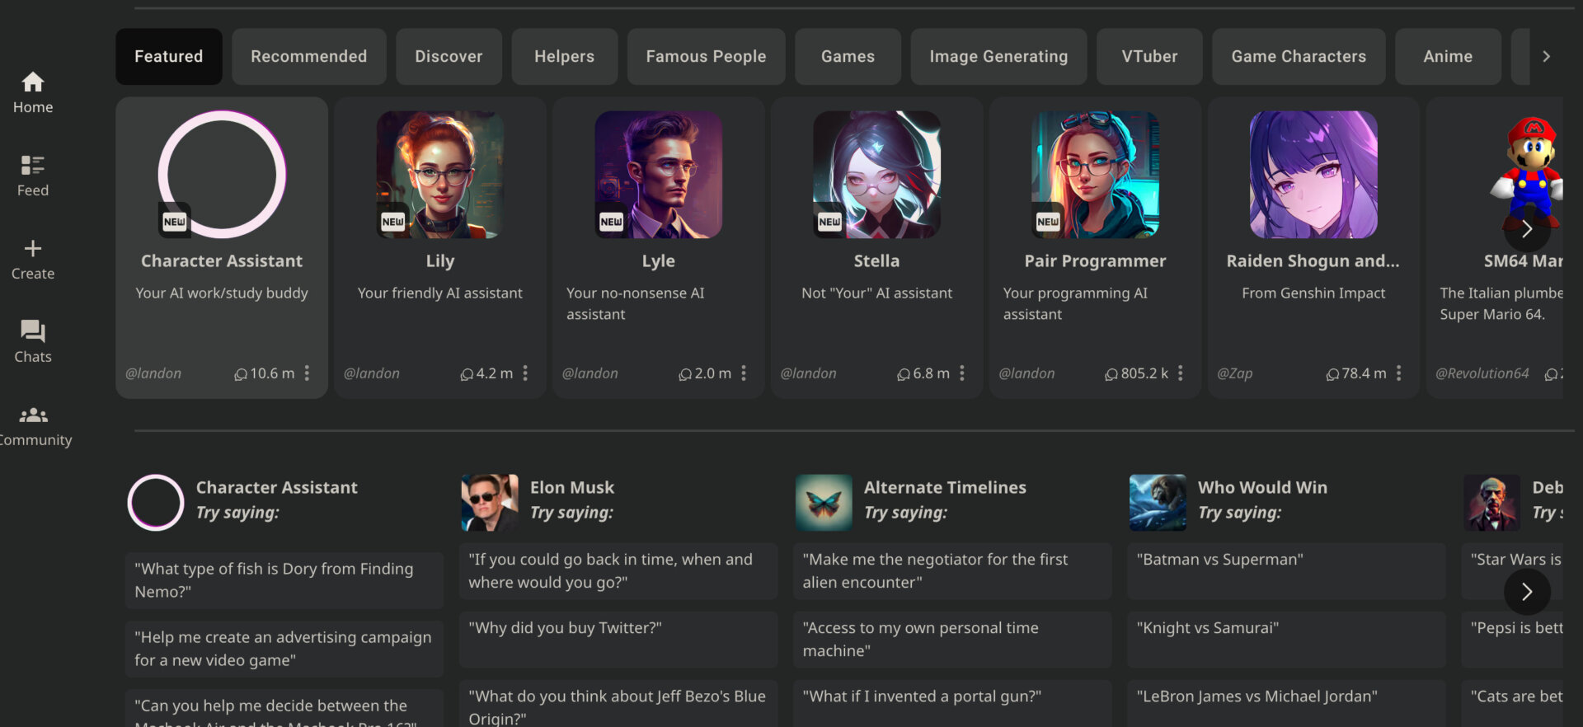Viewport: 1583px width, 727px height.
Task: Click the Pair Programmer character thumbnail
Action: (x=1095, y=176)
